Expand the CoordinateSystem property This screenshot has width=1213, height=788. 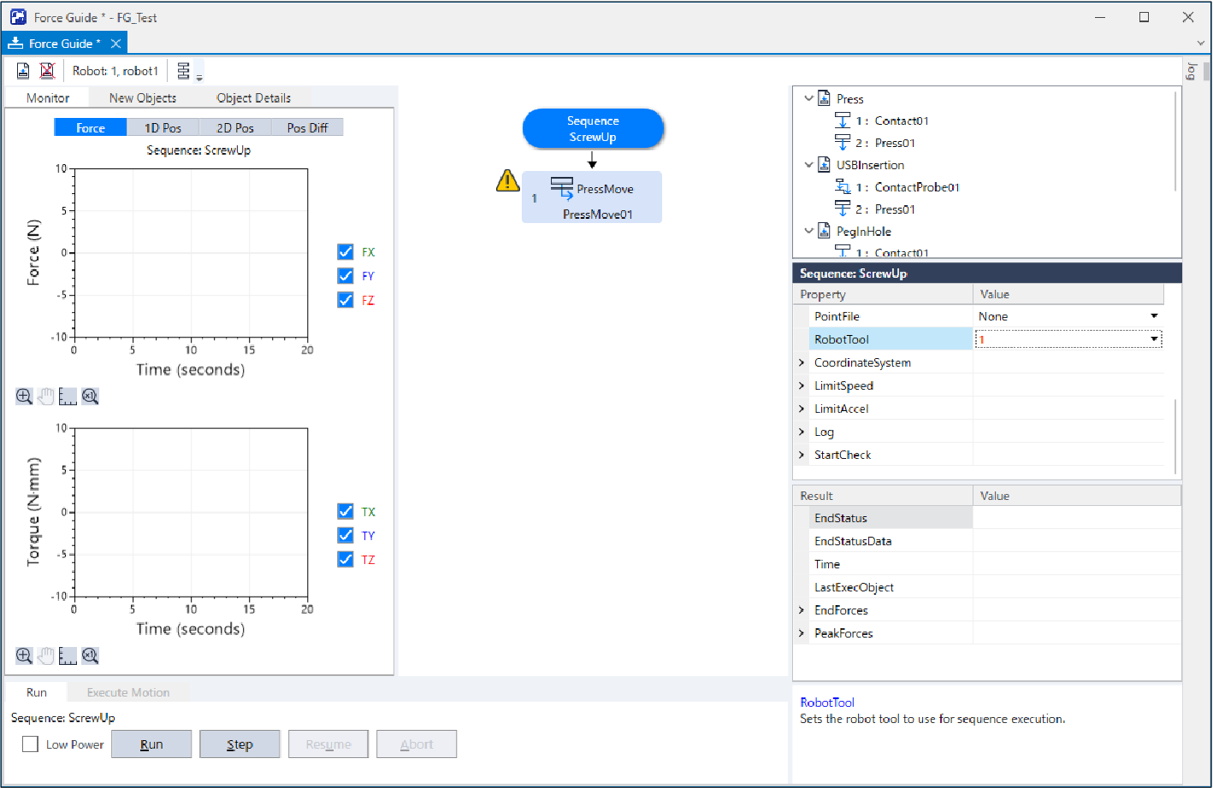[x=802, y=362]
